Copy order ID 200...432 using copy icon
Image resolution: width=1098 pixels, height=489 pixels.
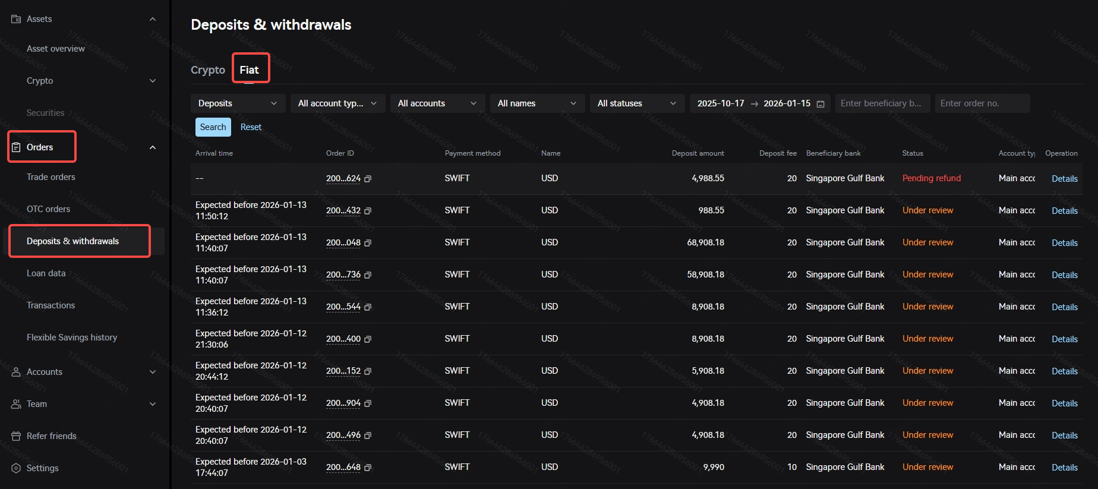[x=368, y=211]
